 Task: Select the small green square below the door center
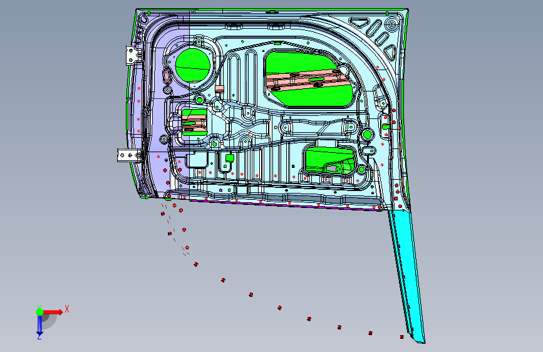tap(230, 158)
